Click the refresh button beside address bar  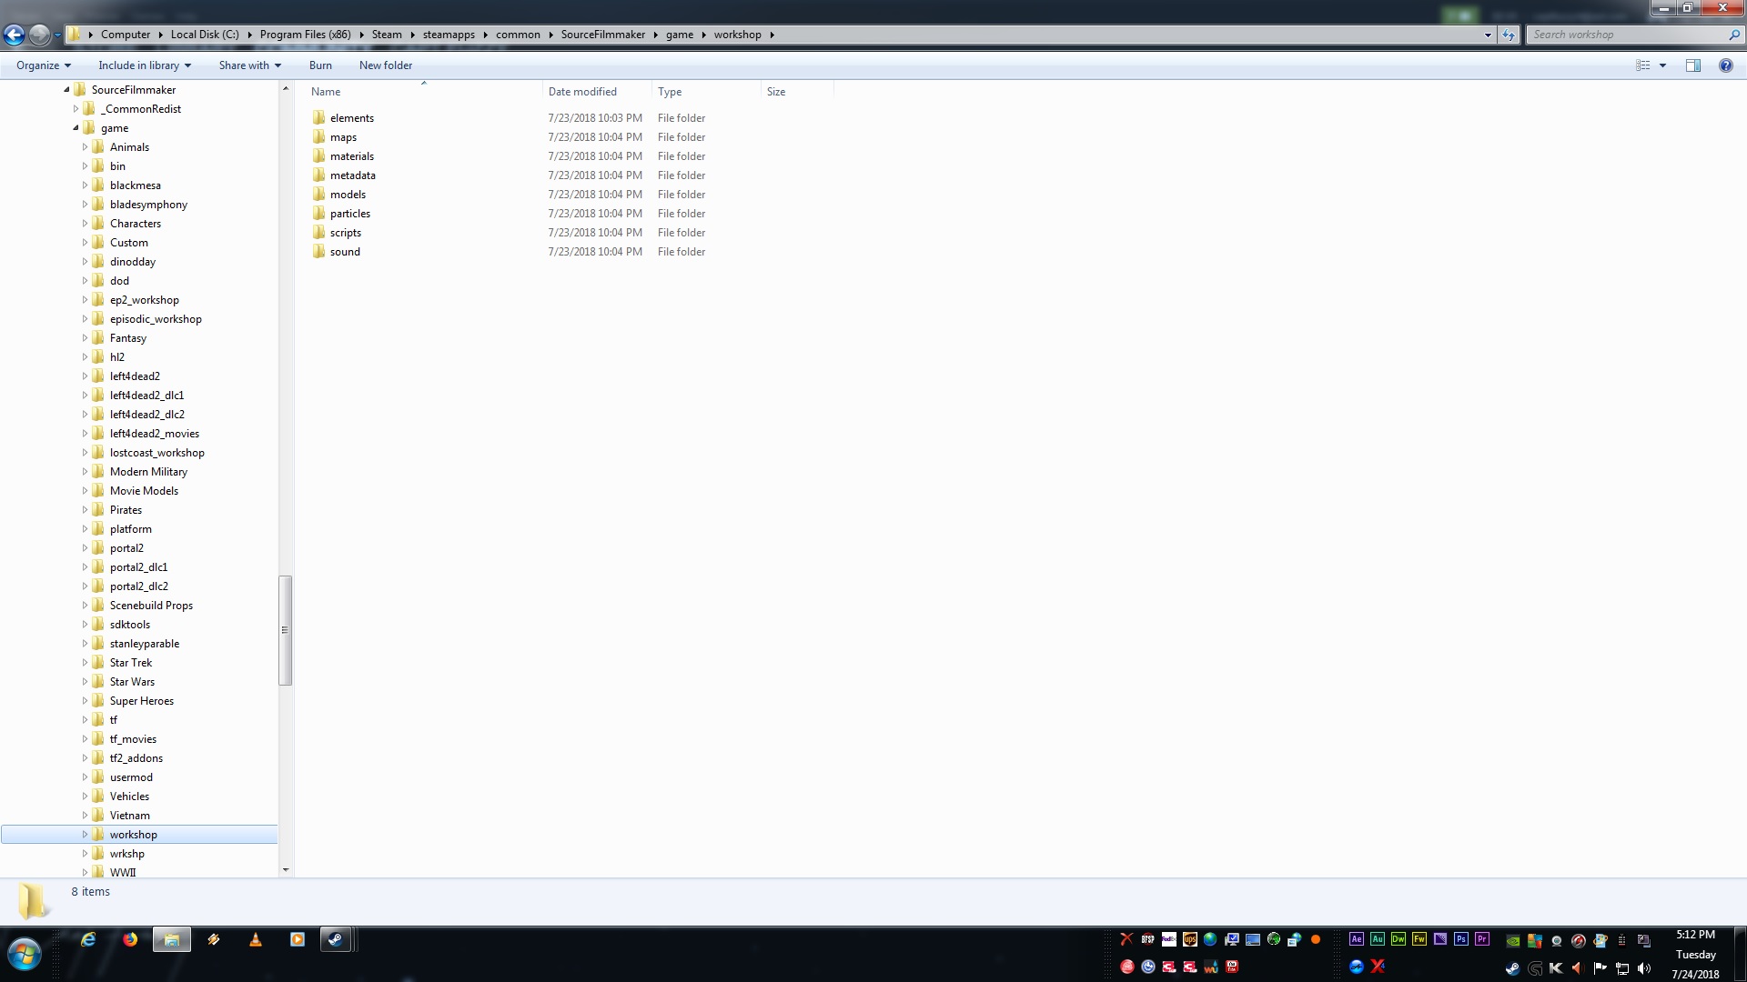pyautogui.click(x=1509, y=35)
